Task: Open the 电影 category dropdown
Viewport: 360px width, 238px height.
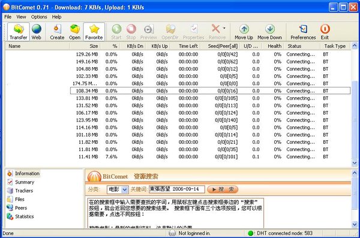Action: tap(118, 189)
